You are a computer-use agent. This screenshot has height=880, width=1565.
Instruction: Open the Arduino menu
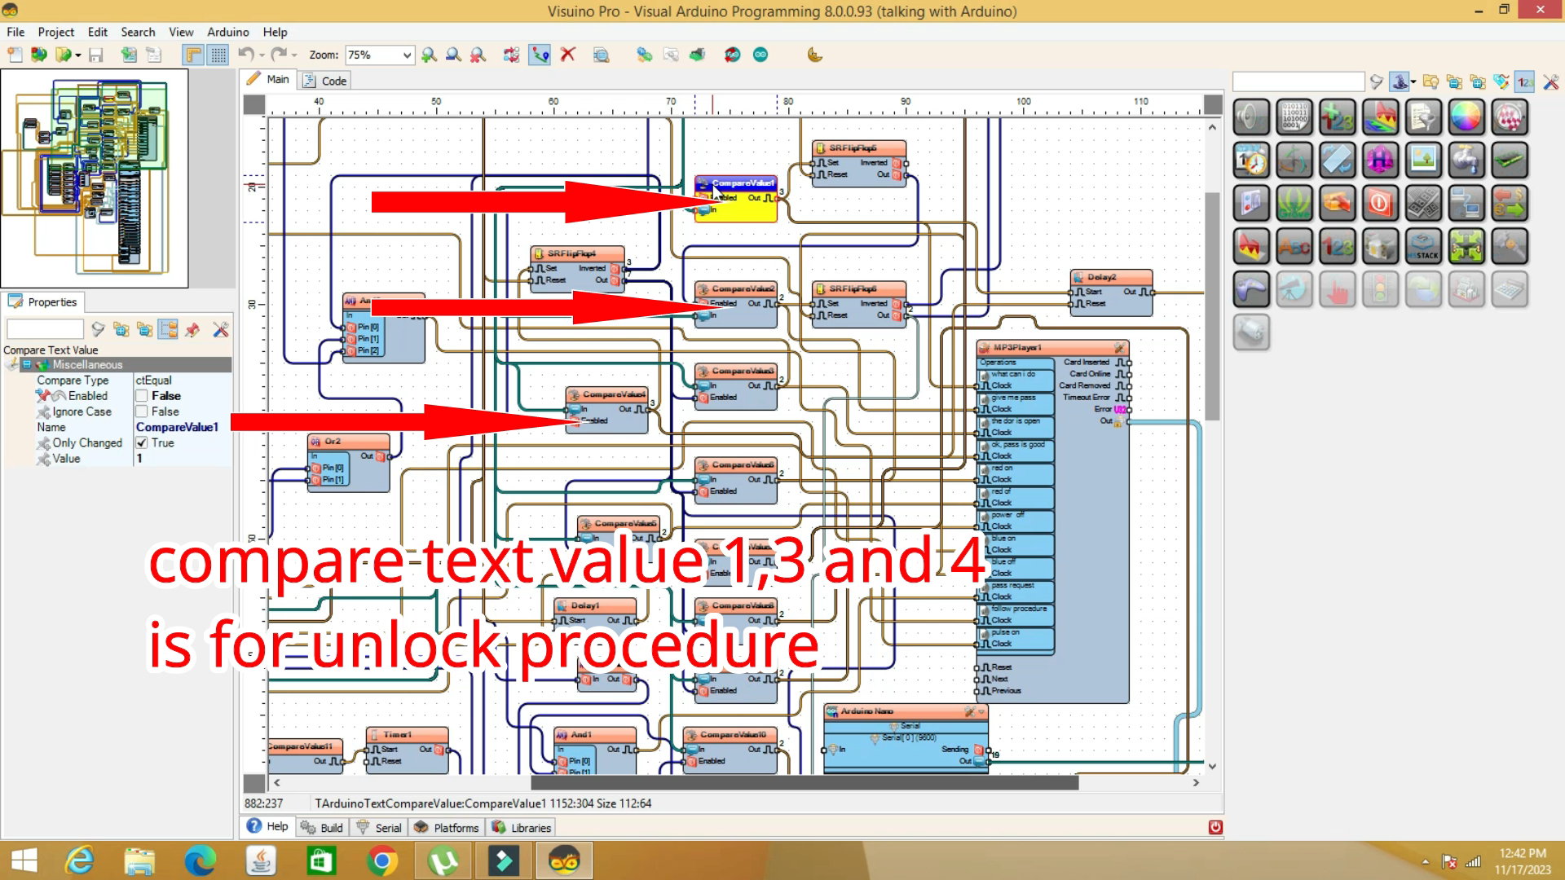point(227,32)
